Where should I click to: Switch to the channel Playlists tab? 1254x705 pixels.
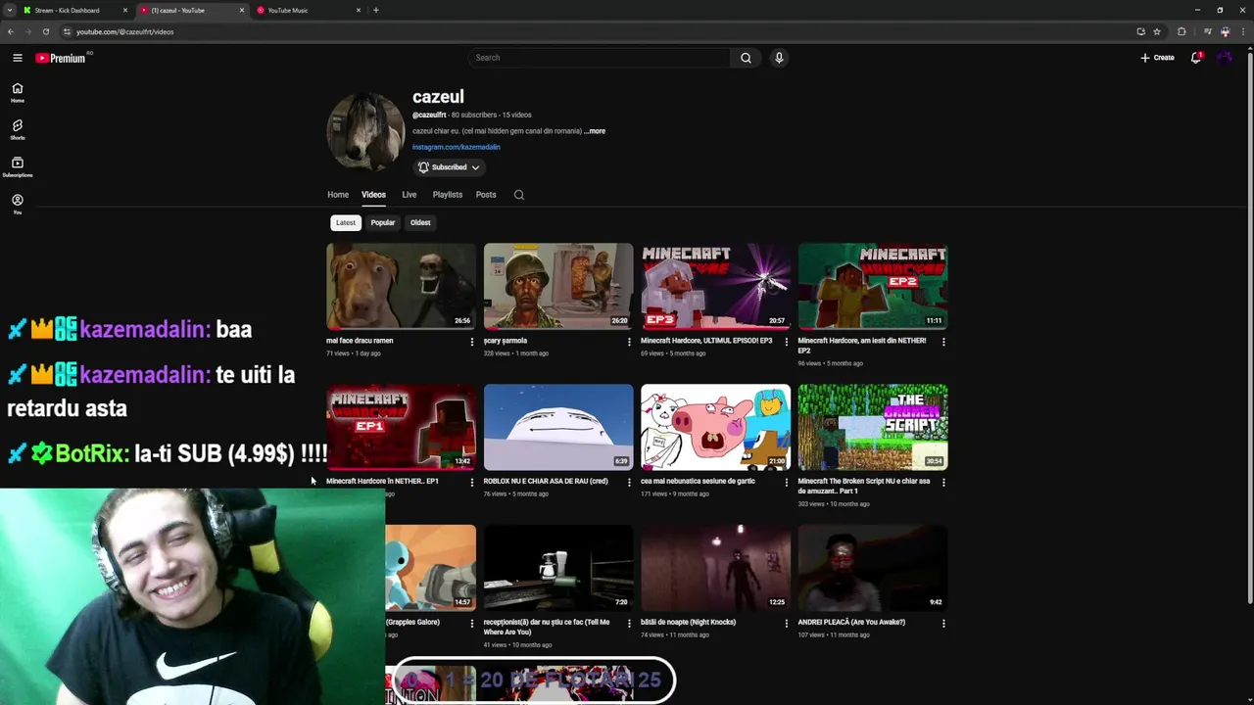(x=448, y=195)
